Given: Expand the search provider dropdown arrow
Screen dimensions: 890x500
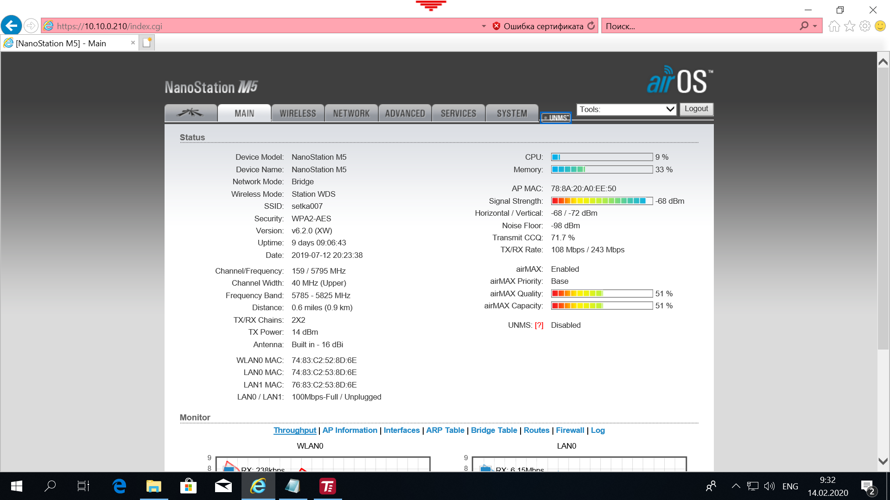Looking at the screenshot, I should coord(815,26).
